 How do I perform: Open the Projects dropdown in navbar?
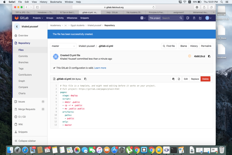(38, 18)
